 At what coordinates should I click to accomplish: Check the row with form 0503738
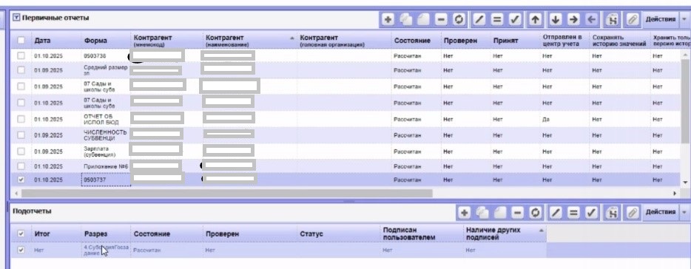pyautogui.click(x=21, y=56)
